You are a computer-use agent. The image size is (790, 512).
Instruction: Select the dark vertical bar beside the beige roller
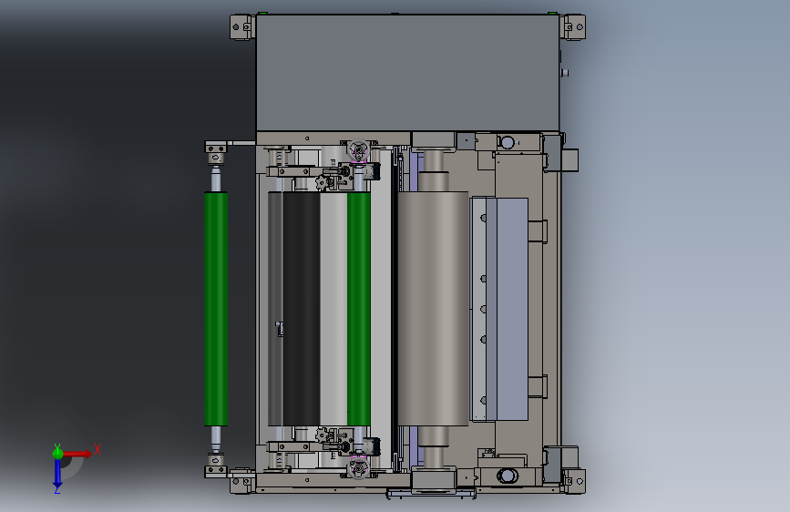(395, 309)
